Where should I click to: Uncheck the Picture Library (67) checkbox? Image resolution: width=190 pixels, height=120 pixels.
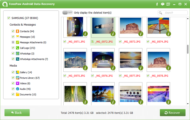click(13, 78)
